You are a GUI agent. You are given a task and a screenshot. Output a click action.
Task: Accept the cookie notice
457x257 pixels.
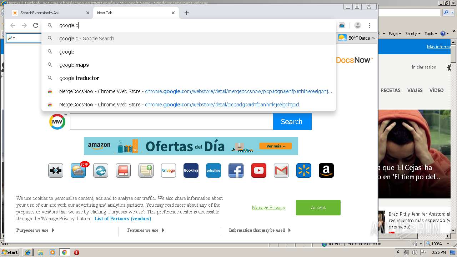(318, 208)
